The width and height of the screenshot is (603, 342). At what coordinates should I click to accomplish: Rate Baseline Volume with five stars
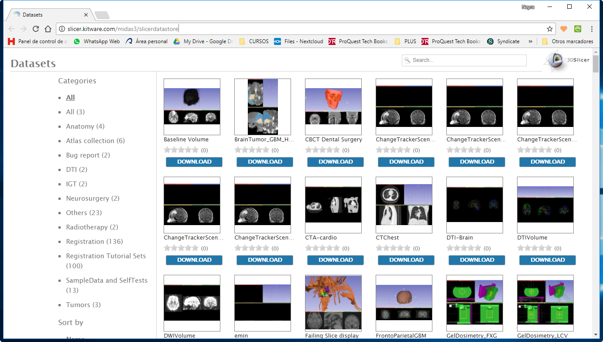click(x=195, y=150)
